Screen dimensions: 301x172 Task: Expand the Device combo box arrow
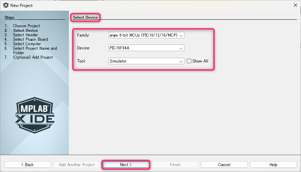(181, 48)
